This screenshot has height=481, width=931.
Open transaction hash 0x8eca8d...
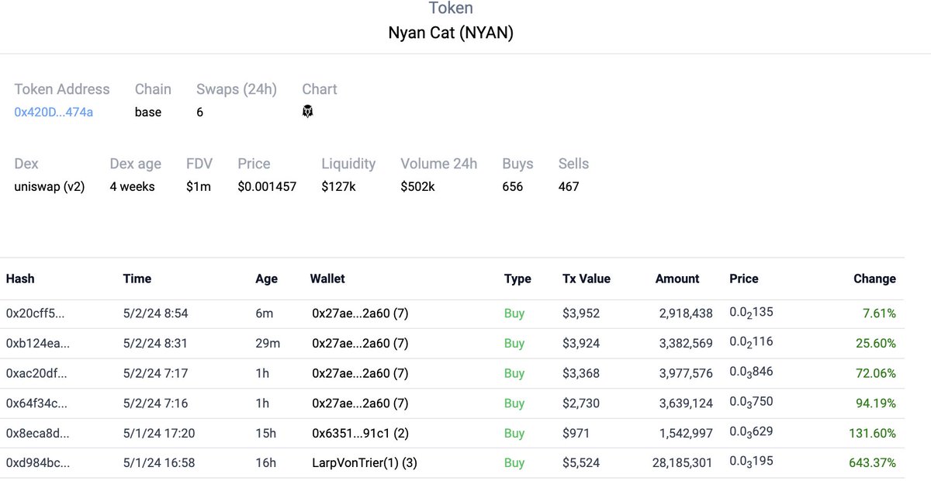pyautogui.click(x=37, y=434)
